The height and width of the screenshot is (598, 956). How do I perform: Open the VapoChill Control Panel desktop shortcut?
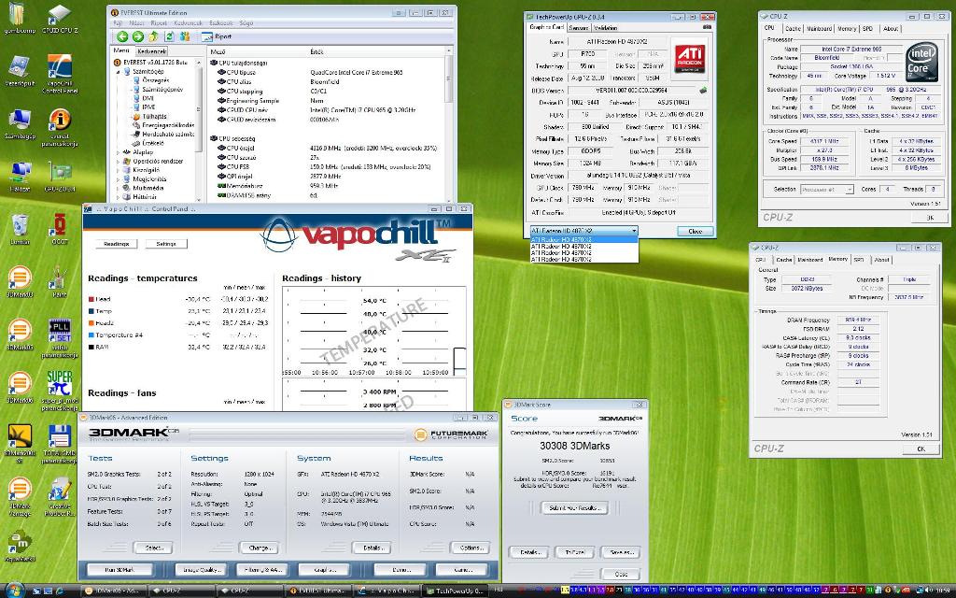[x=60, y=75]
